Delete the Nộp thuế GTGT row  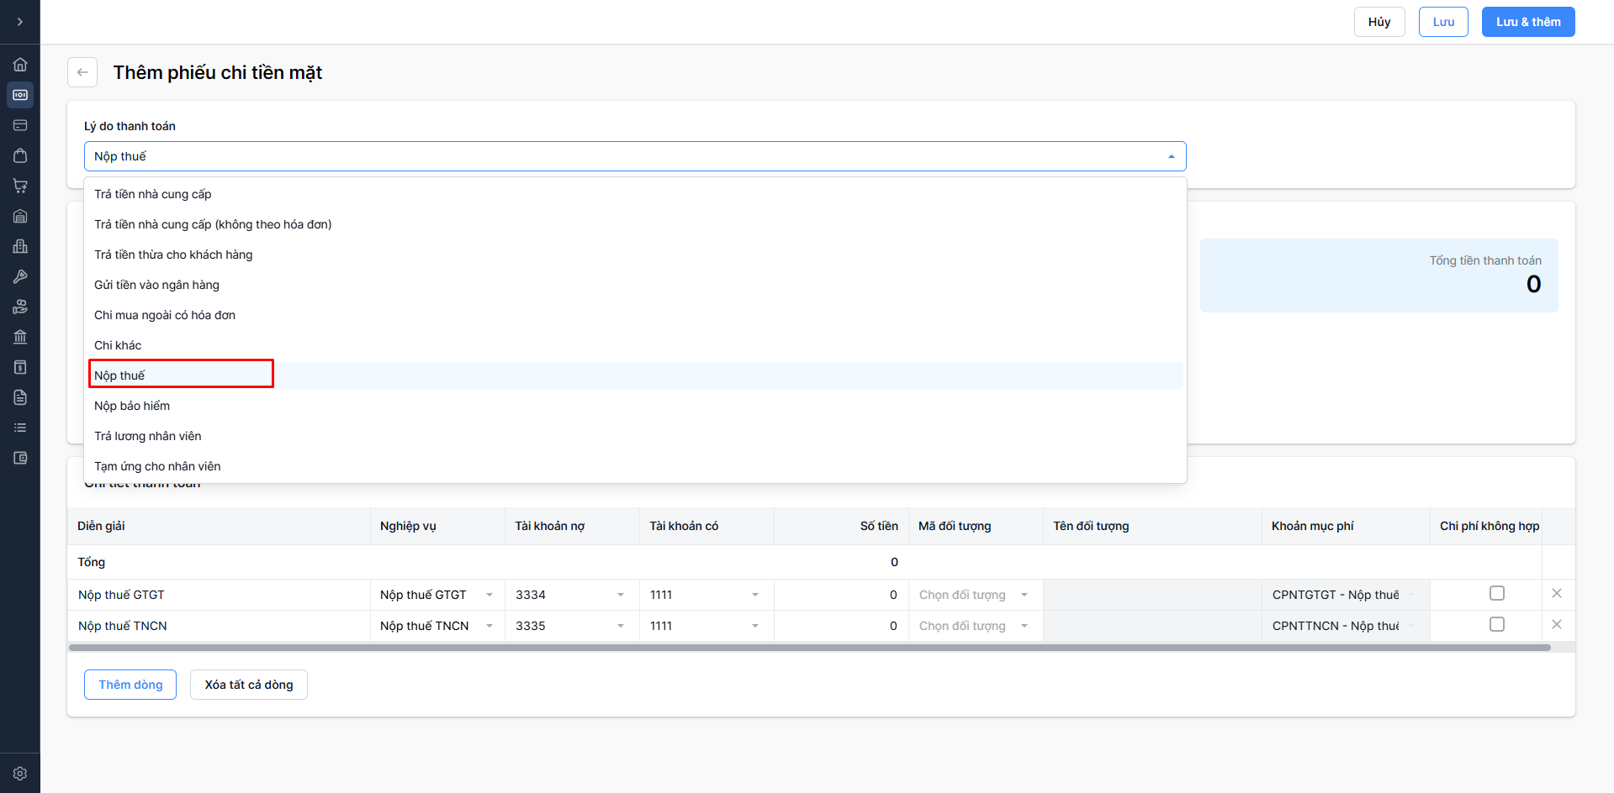(x=1557, y=594)
